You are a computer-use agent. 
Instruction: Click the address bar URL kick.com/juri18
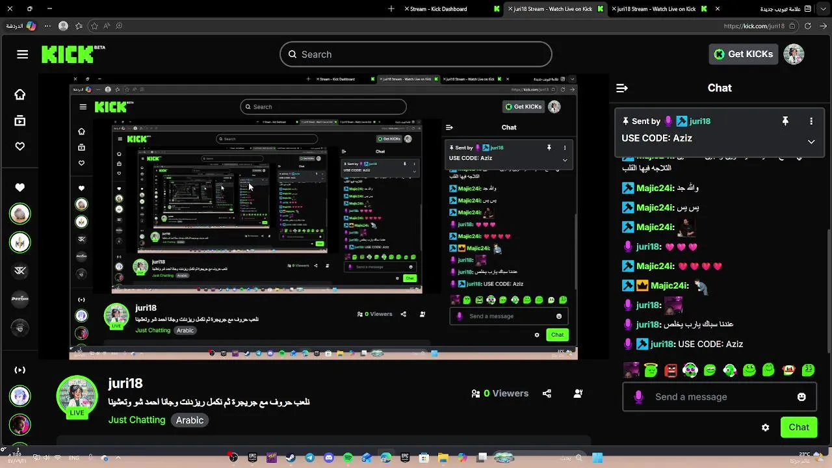[754, 27]
